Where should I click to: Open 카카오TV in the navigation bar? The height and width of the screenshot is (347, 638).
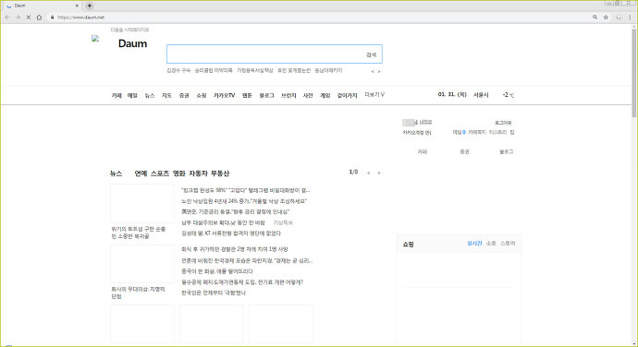pos(224,95)
